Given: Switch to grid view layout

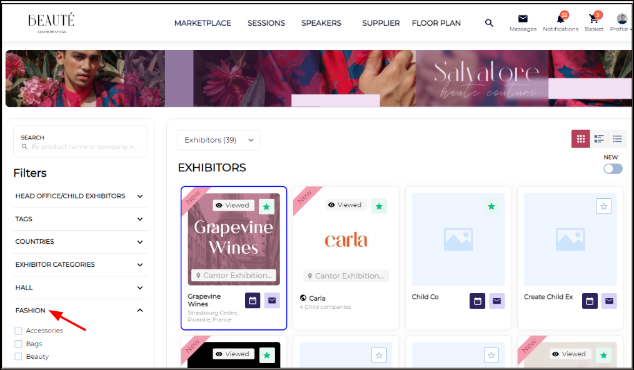Looking at the screenshot, I should click(x=581, y=139).
